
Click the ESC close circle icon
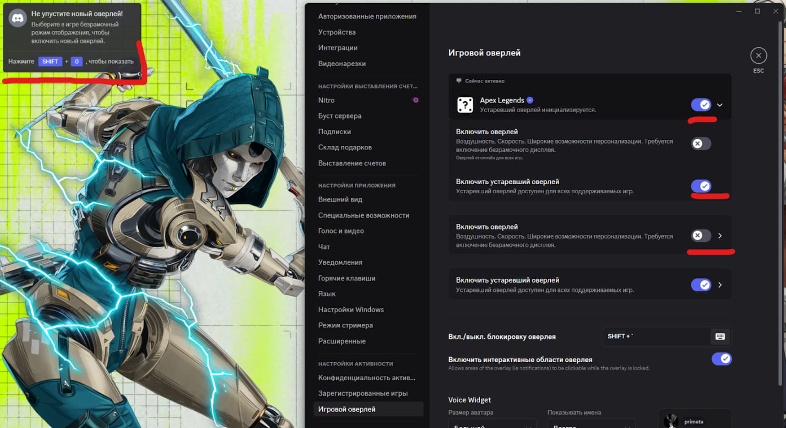(x=758, y=55)
